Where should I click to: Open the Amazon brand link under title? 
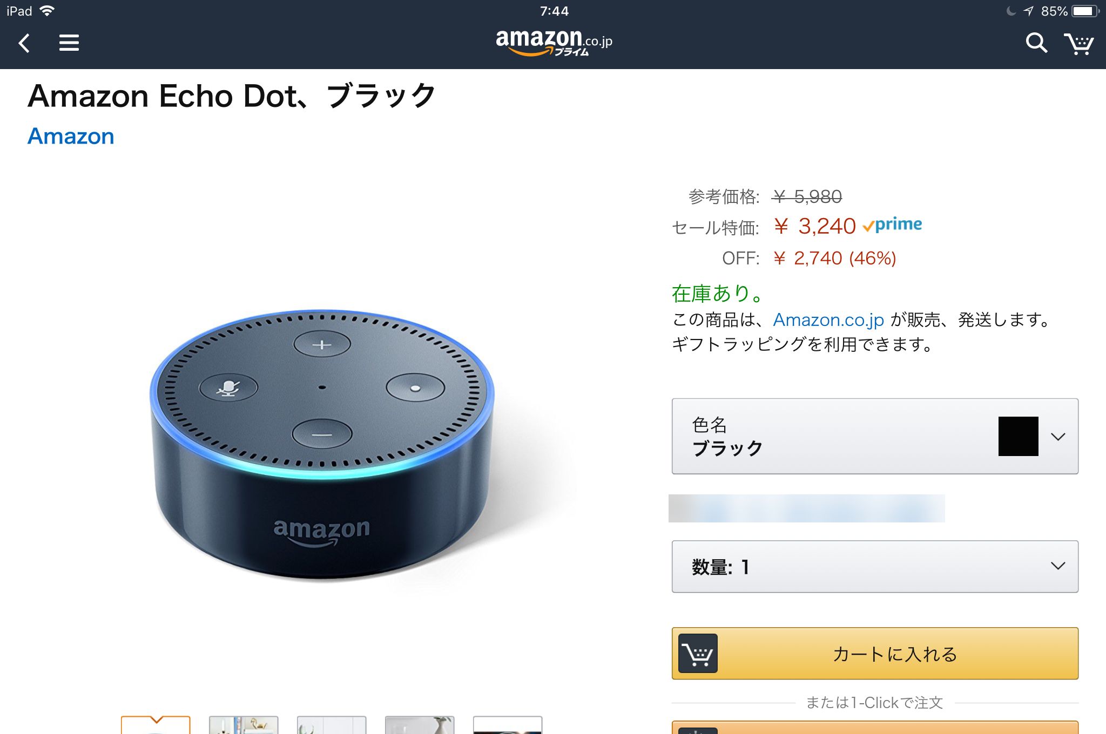tap(71, 136)
